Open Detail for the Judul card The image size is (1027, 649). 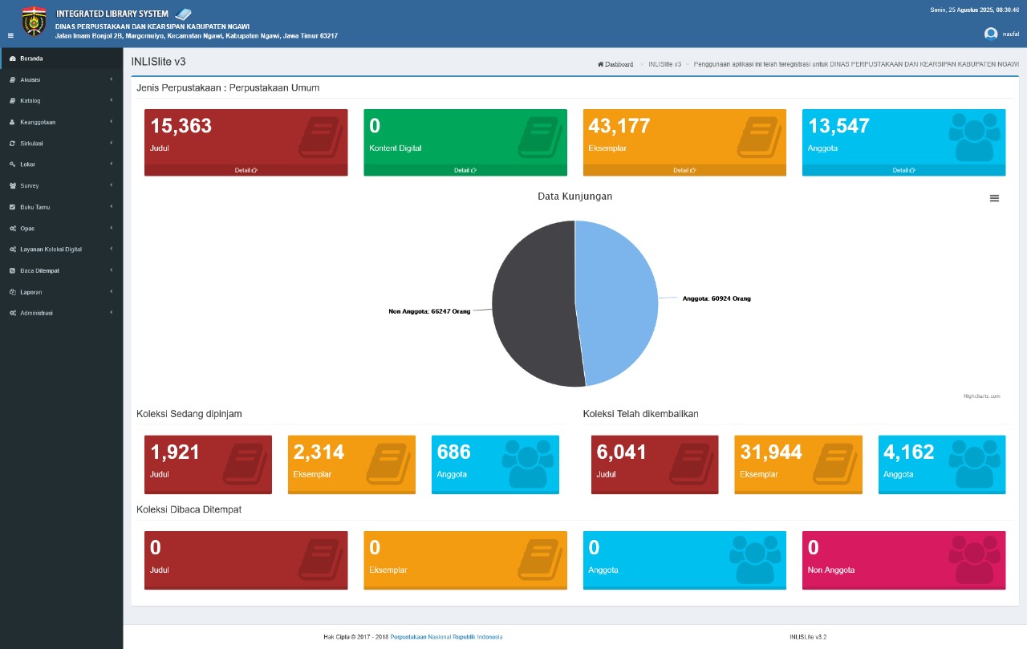pos(246,170)
